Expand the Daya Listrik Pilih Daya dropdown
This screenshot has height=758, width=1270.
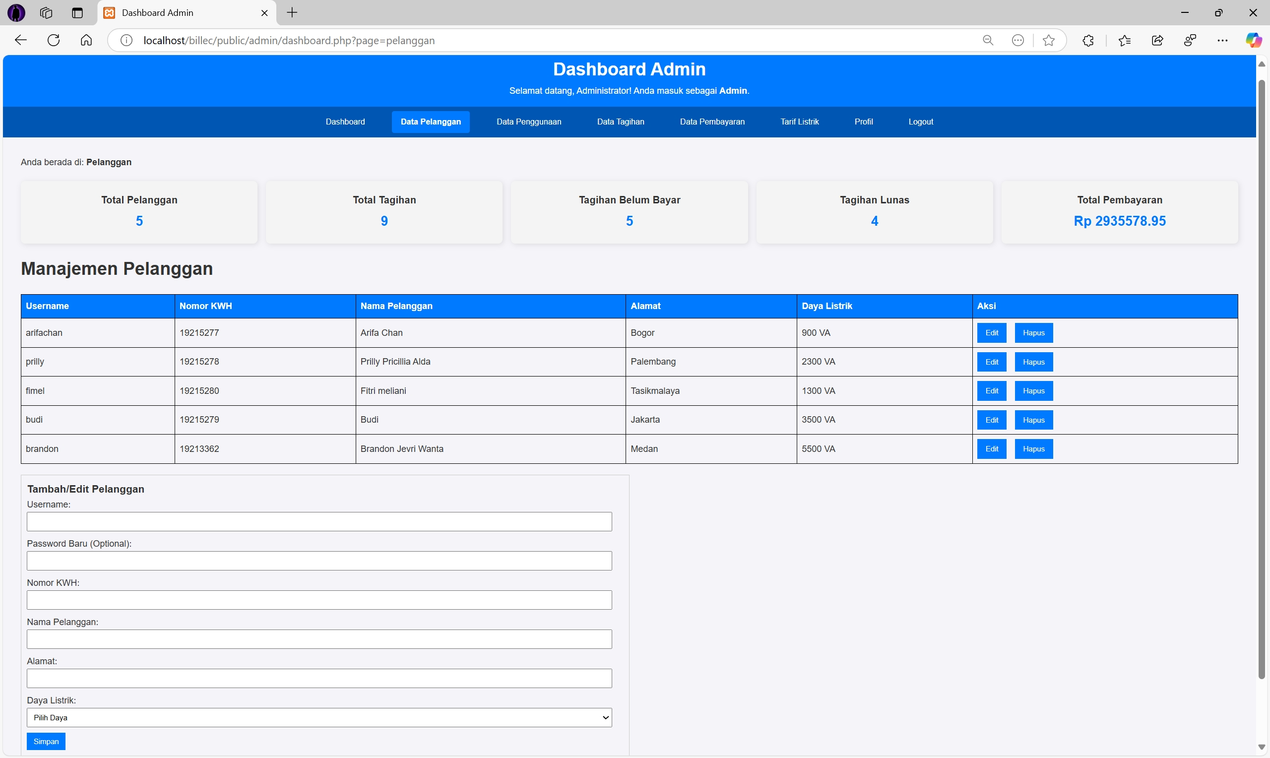tap(319, 718)
